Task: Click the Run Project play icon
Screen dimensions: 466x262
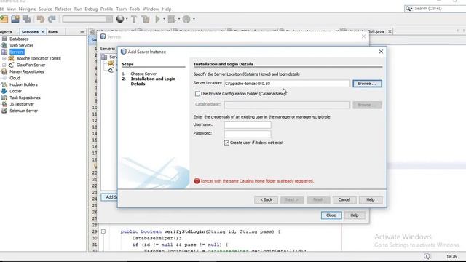Action: [157, 20]
